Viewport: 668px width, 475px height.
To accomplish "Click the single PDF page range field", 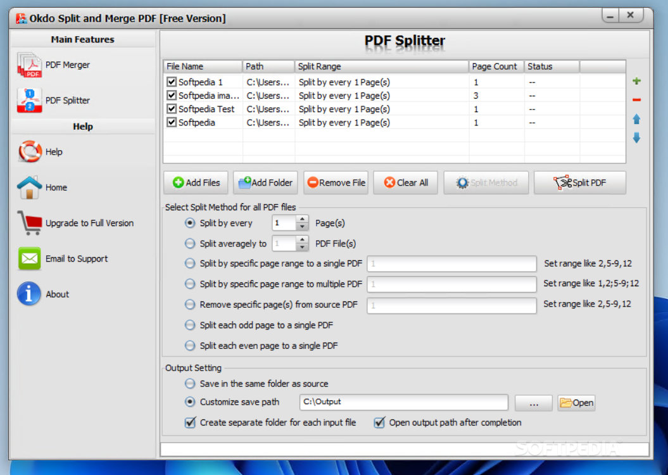I will tap(451, 263).
